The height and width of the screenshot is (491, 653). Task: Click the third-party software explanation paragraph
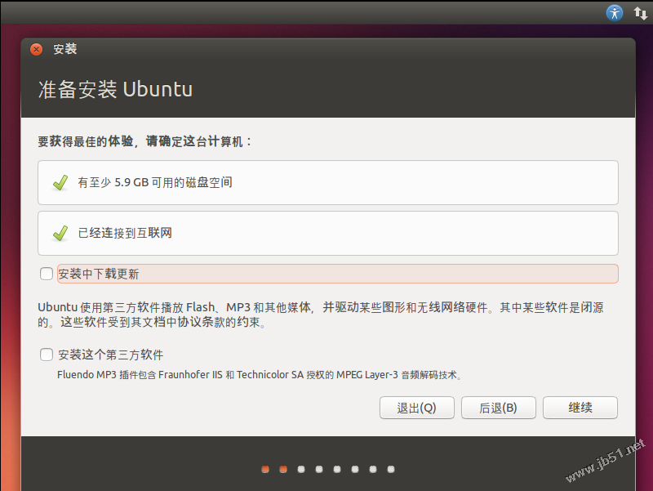(x=325, y=315)
